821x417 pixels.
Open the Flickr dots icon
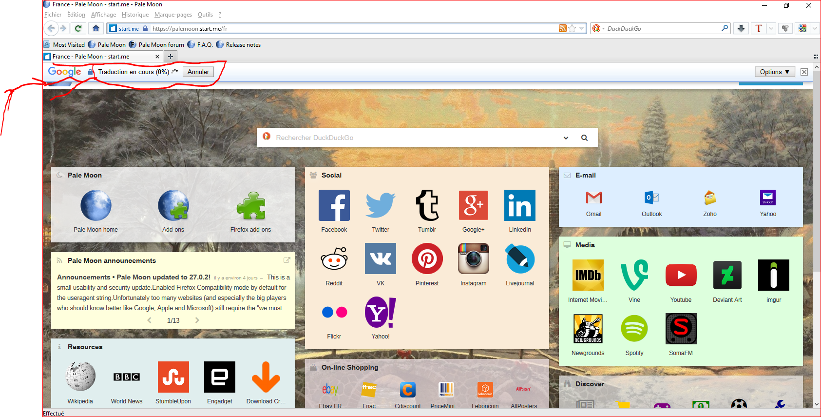click(x=334, y=312)
